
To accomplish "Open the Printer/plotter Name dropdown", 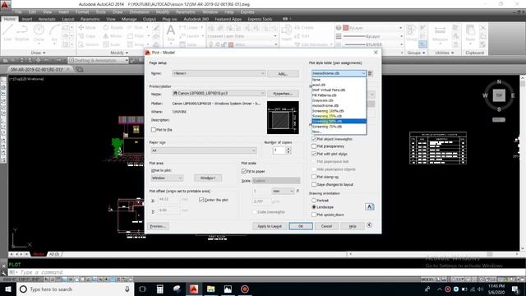I will (x=219, y=93).
